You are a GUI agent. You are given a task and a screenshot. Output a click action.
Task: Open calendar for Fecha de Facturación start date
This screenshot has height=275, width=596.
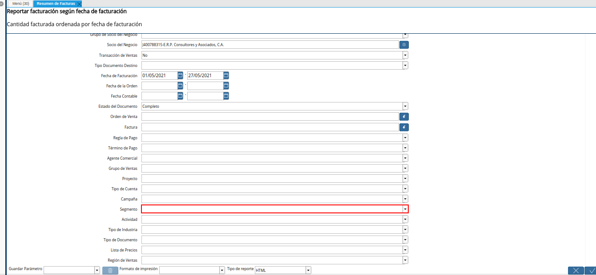click(x=180, y=75)
